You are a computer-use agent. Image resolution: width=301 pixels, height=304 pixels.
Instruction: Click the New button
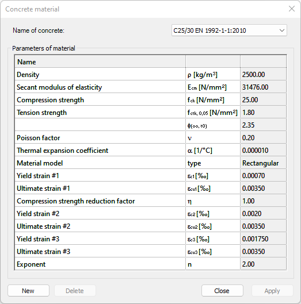tap(28, 290)
